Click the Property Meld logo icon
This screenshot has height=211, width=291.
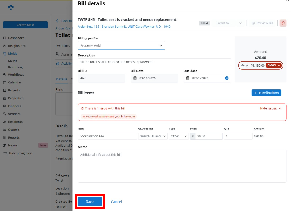click(11, 7)
